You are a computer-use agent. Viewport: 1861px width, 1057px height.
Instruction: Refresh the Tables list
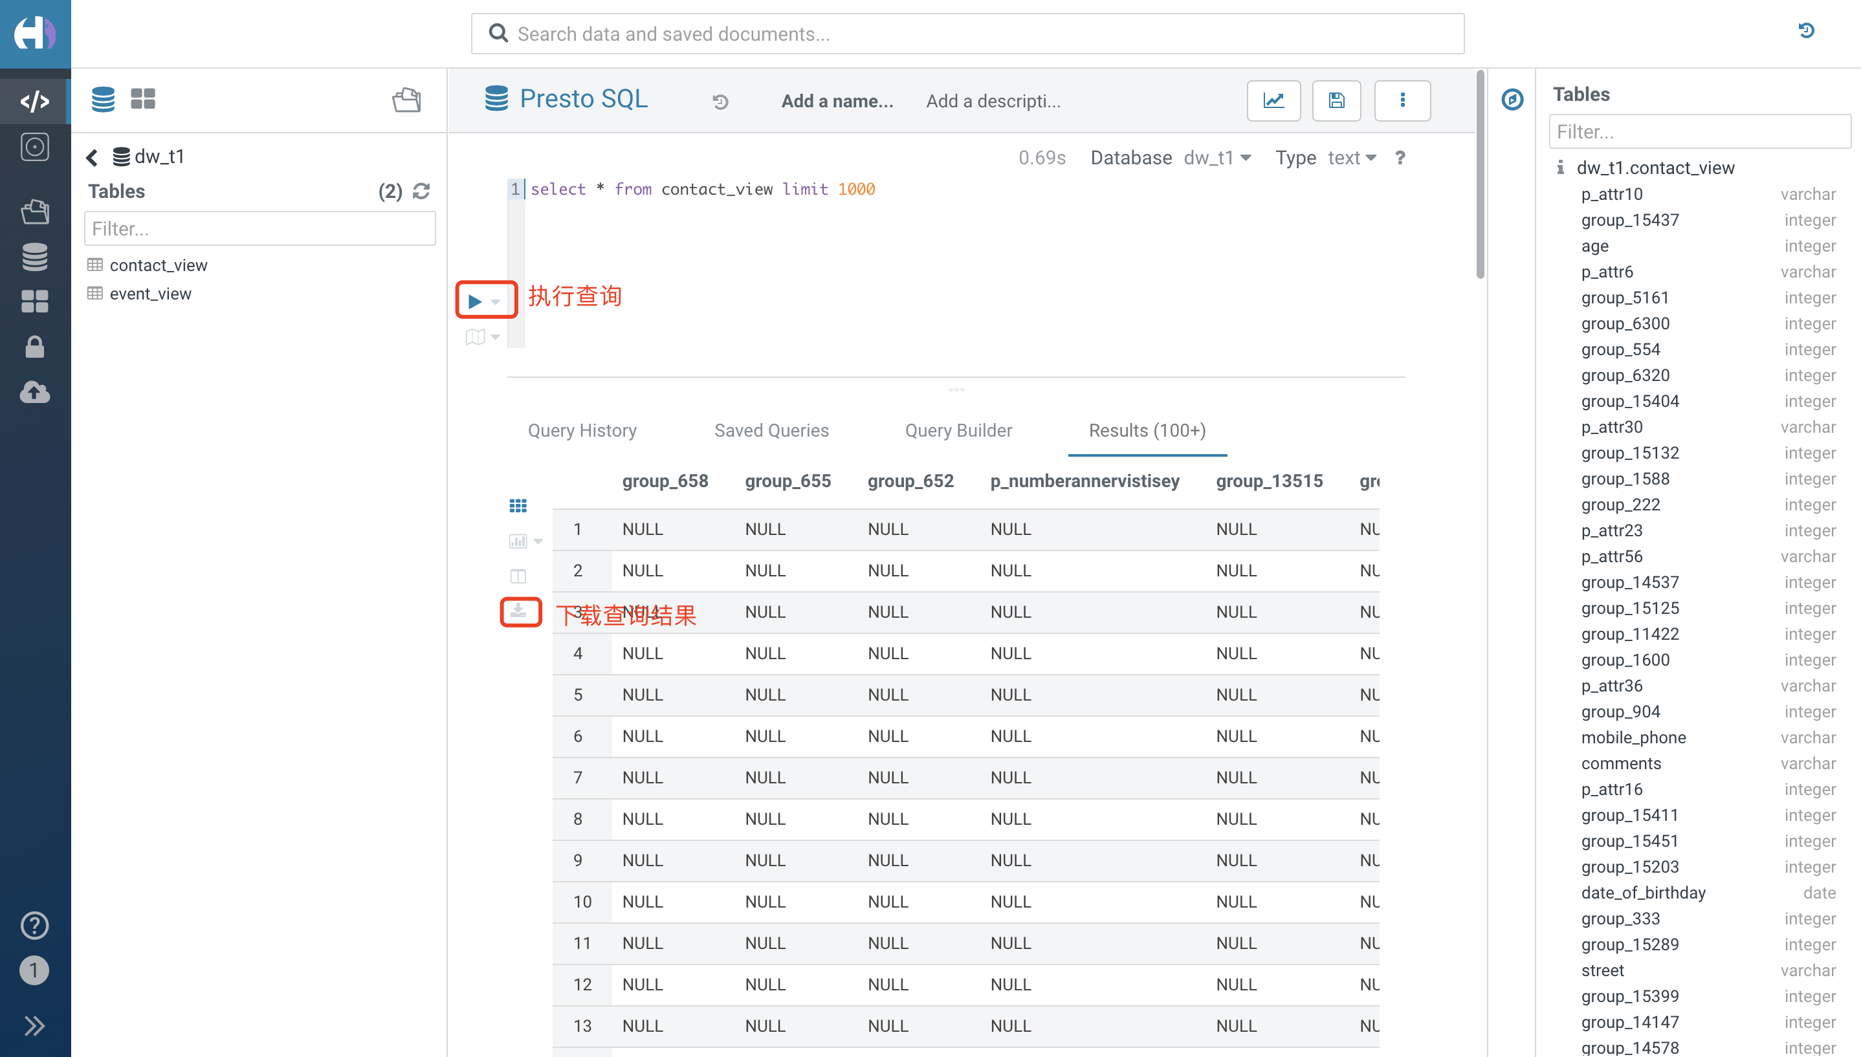[x=421, y=191]
